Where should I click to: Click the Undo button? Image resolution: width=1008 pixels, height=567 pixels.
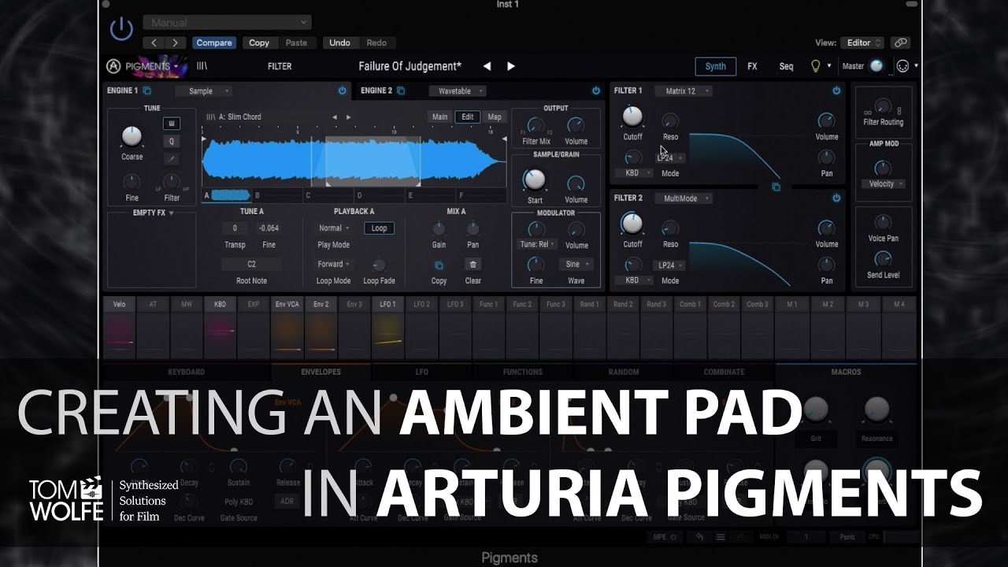tap(339, 43)
